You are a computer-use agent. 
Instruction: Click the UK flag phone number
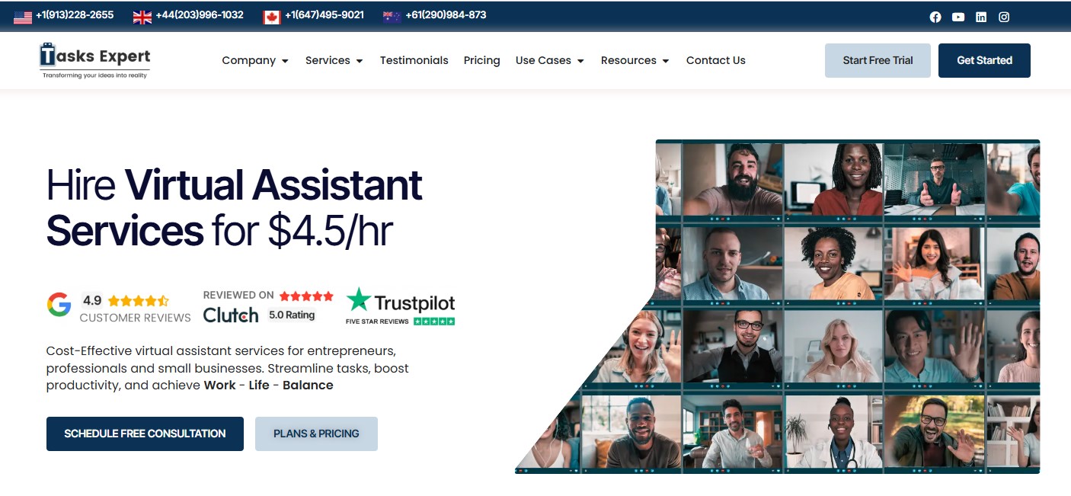pyautogui.click(x=200, y=15)
